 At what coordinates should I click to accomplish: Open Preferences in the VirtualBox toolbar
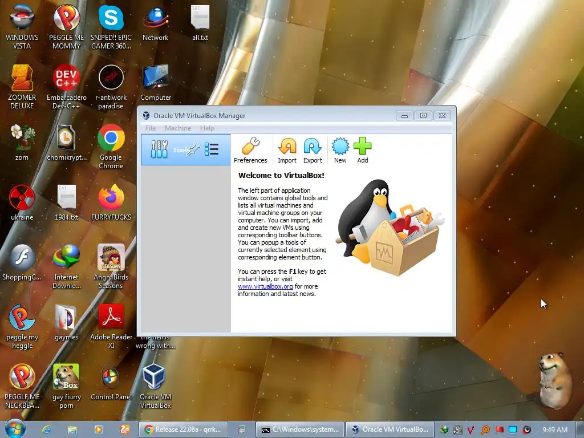click(x=250, y=150)
